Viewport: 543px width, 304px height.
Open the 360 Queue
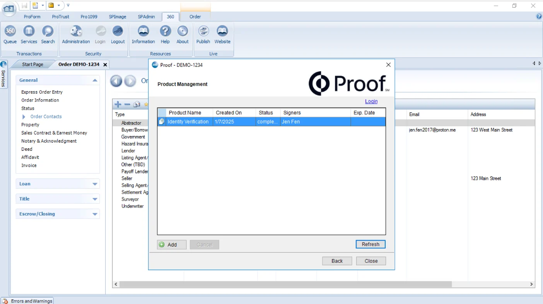(x=10, y=35)
